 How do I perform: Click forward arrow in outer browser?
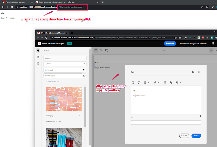click(7, 7)
